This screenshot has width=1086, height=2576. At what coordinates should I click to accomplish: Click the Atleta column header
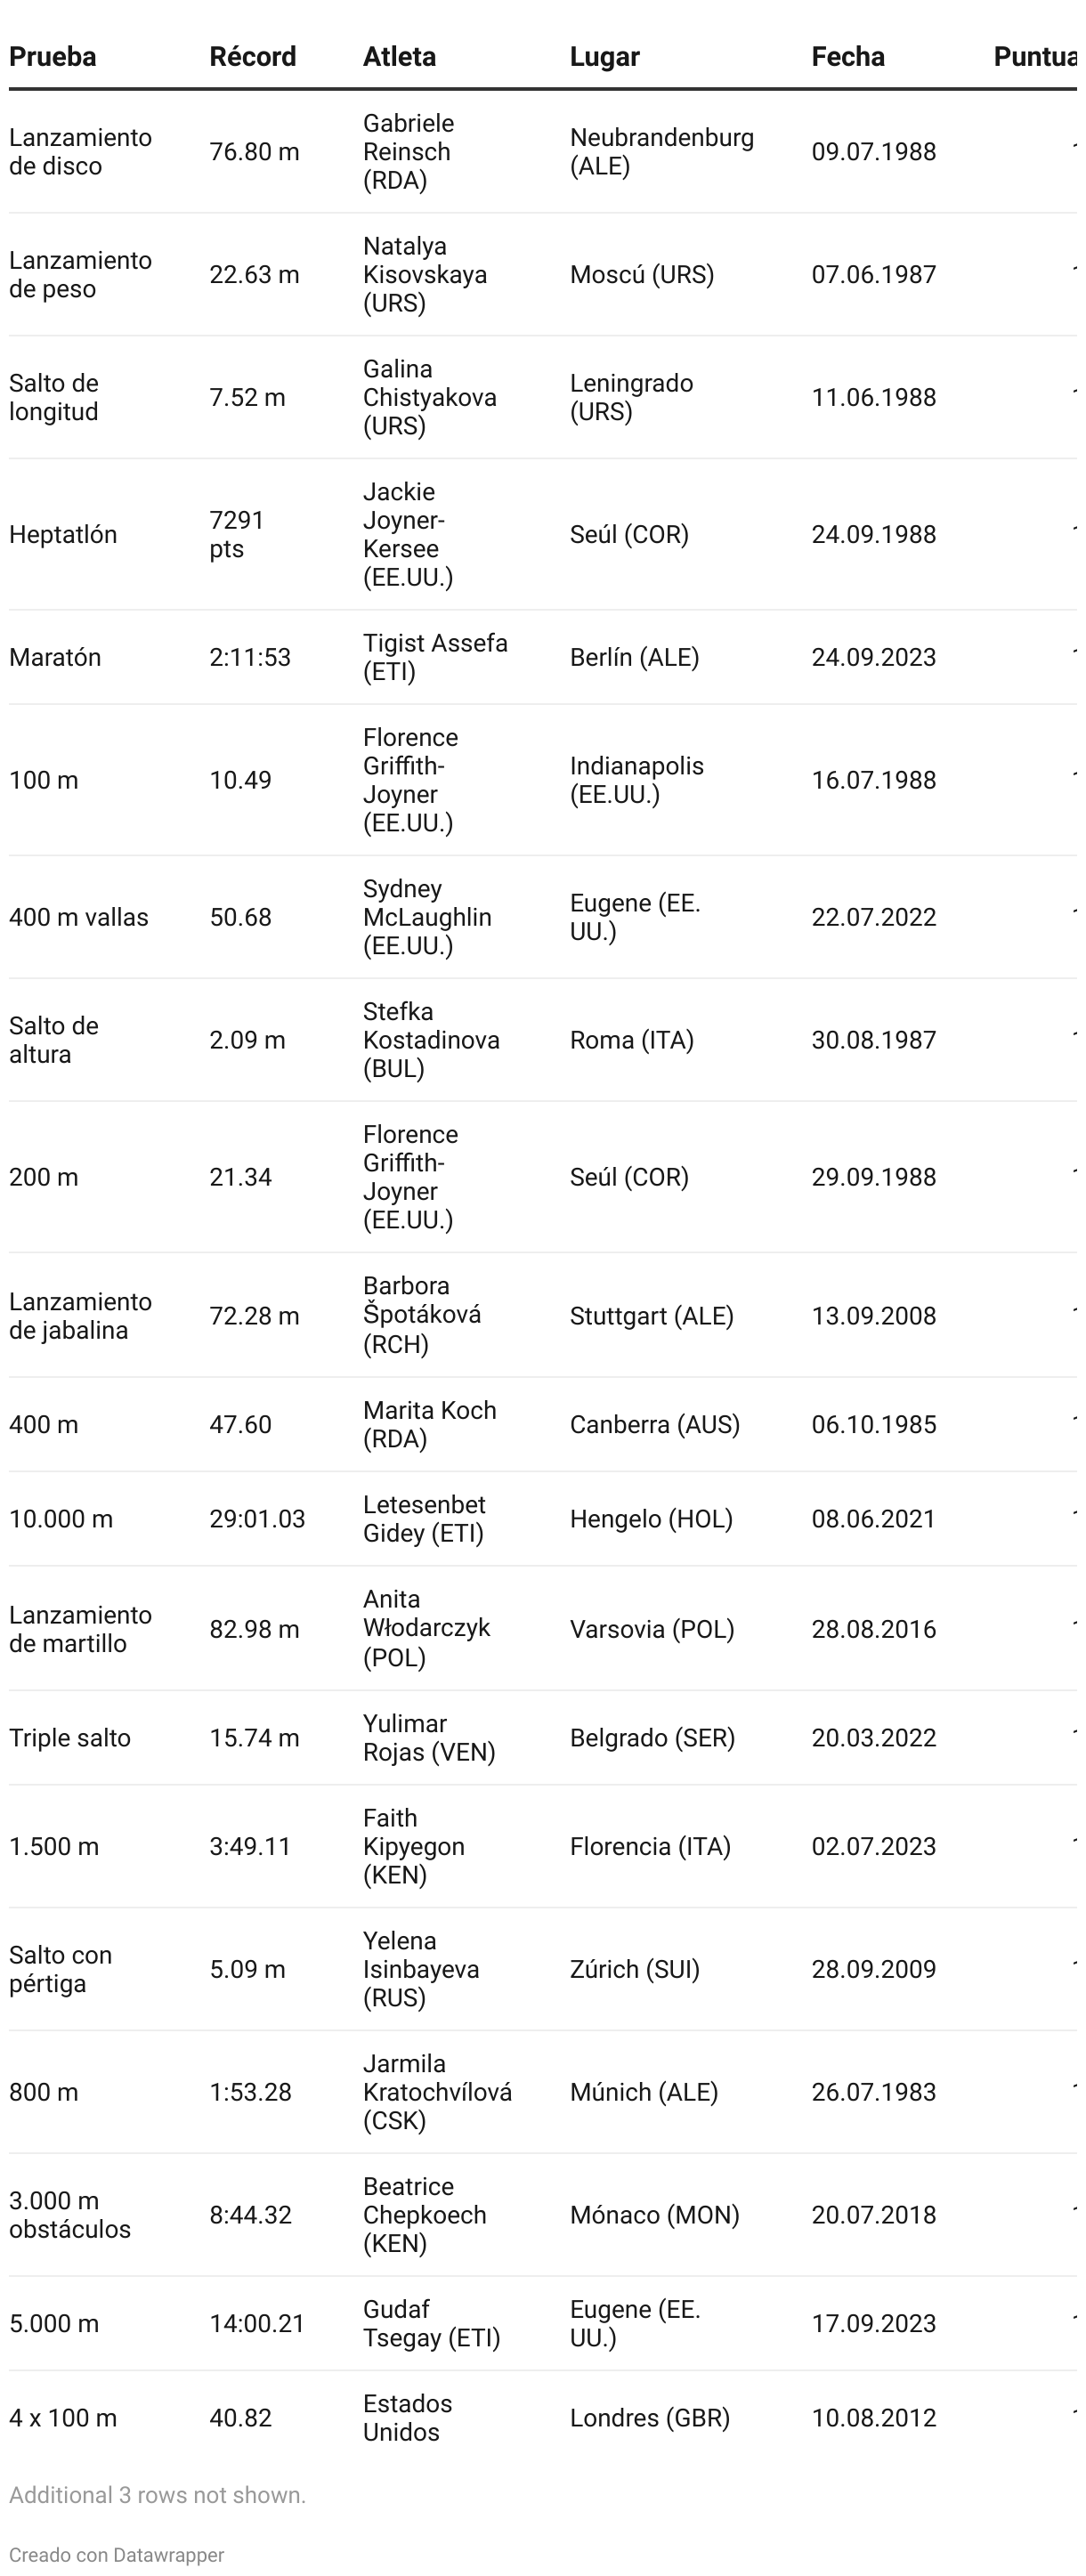click(x=399, y=57)
